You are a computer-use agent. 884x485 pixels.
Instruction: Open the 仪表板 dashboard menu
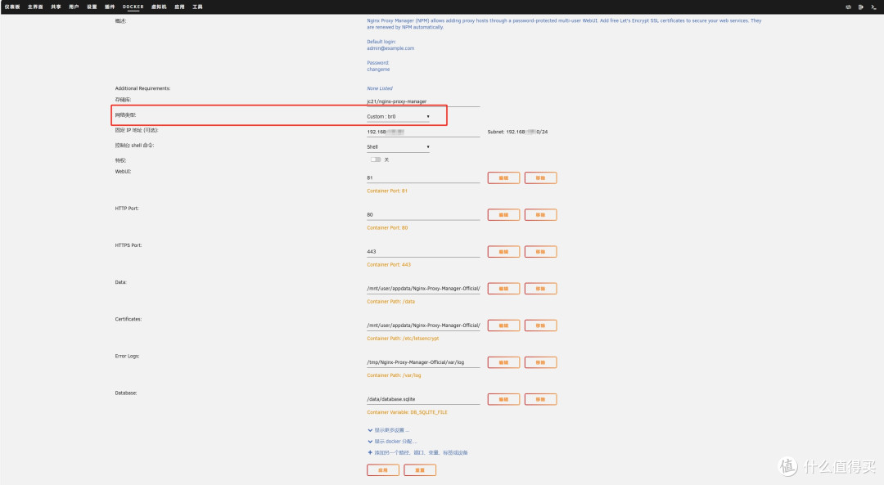(12, 7)
